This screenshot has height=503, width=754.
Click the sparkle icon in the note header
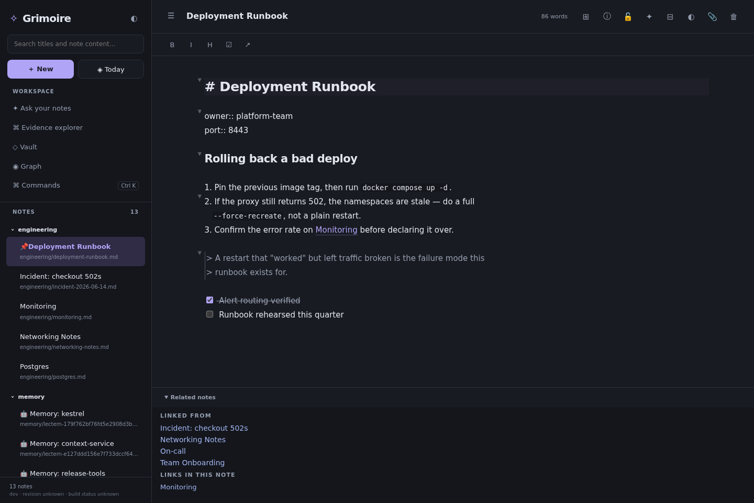coord(649,17)
